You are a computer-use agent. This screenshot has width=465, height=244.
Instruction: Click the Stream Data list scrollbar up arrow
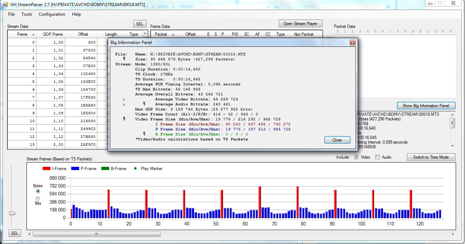click(145, 33)
